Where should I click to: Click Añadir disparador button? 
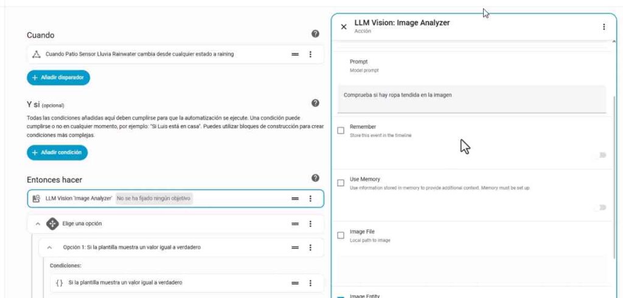click(x=58, y=78)
